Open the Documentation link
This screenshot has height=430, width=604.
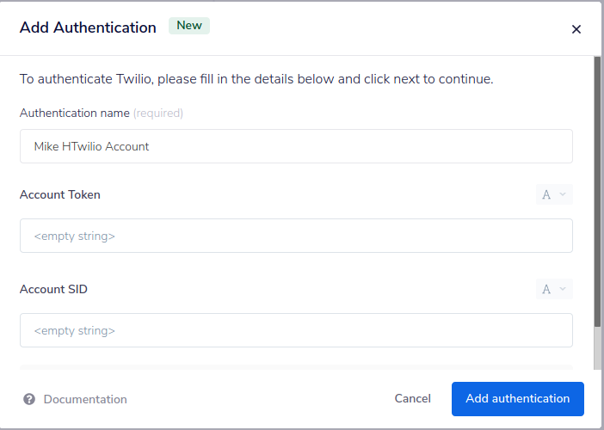click(85, 399)
